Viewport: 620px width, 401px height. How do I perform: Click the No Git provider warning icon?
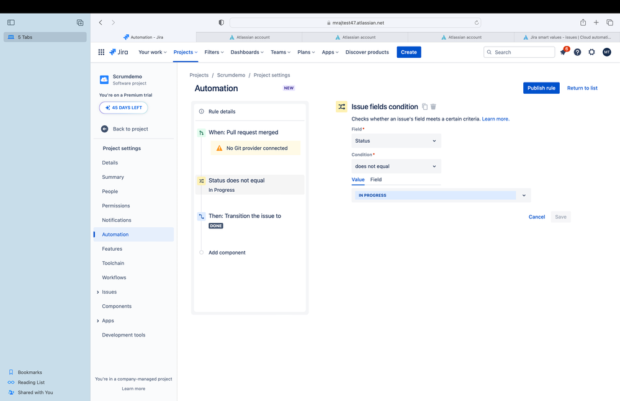point(219,148)
